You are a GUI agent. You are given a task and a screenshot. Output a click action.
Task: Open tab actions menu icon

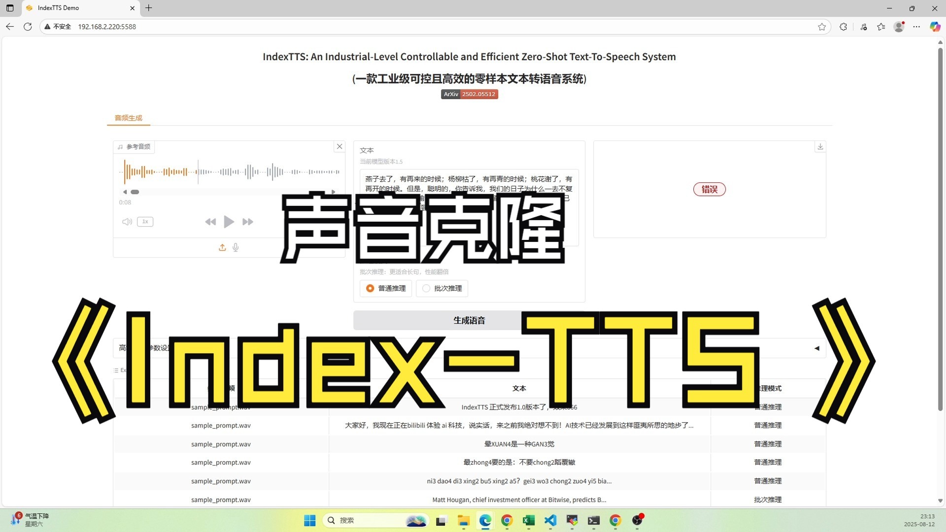click(10, 8)
